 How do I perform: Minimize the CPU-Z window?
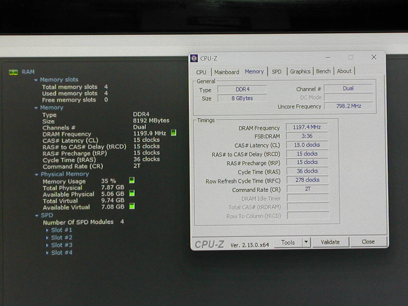point(328,57)
